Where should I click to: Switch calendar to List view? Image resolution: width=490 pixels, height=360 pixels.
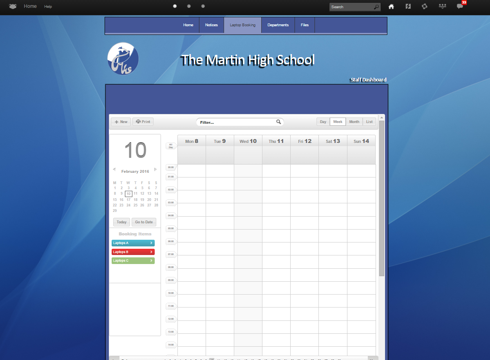369,122
